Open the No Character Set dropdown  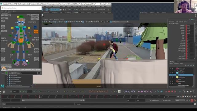(154, 100)
